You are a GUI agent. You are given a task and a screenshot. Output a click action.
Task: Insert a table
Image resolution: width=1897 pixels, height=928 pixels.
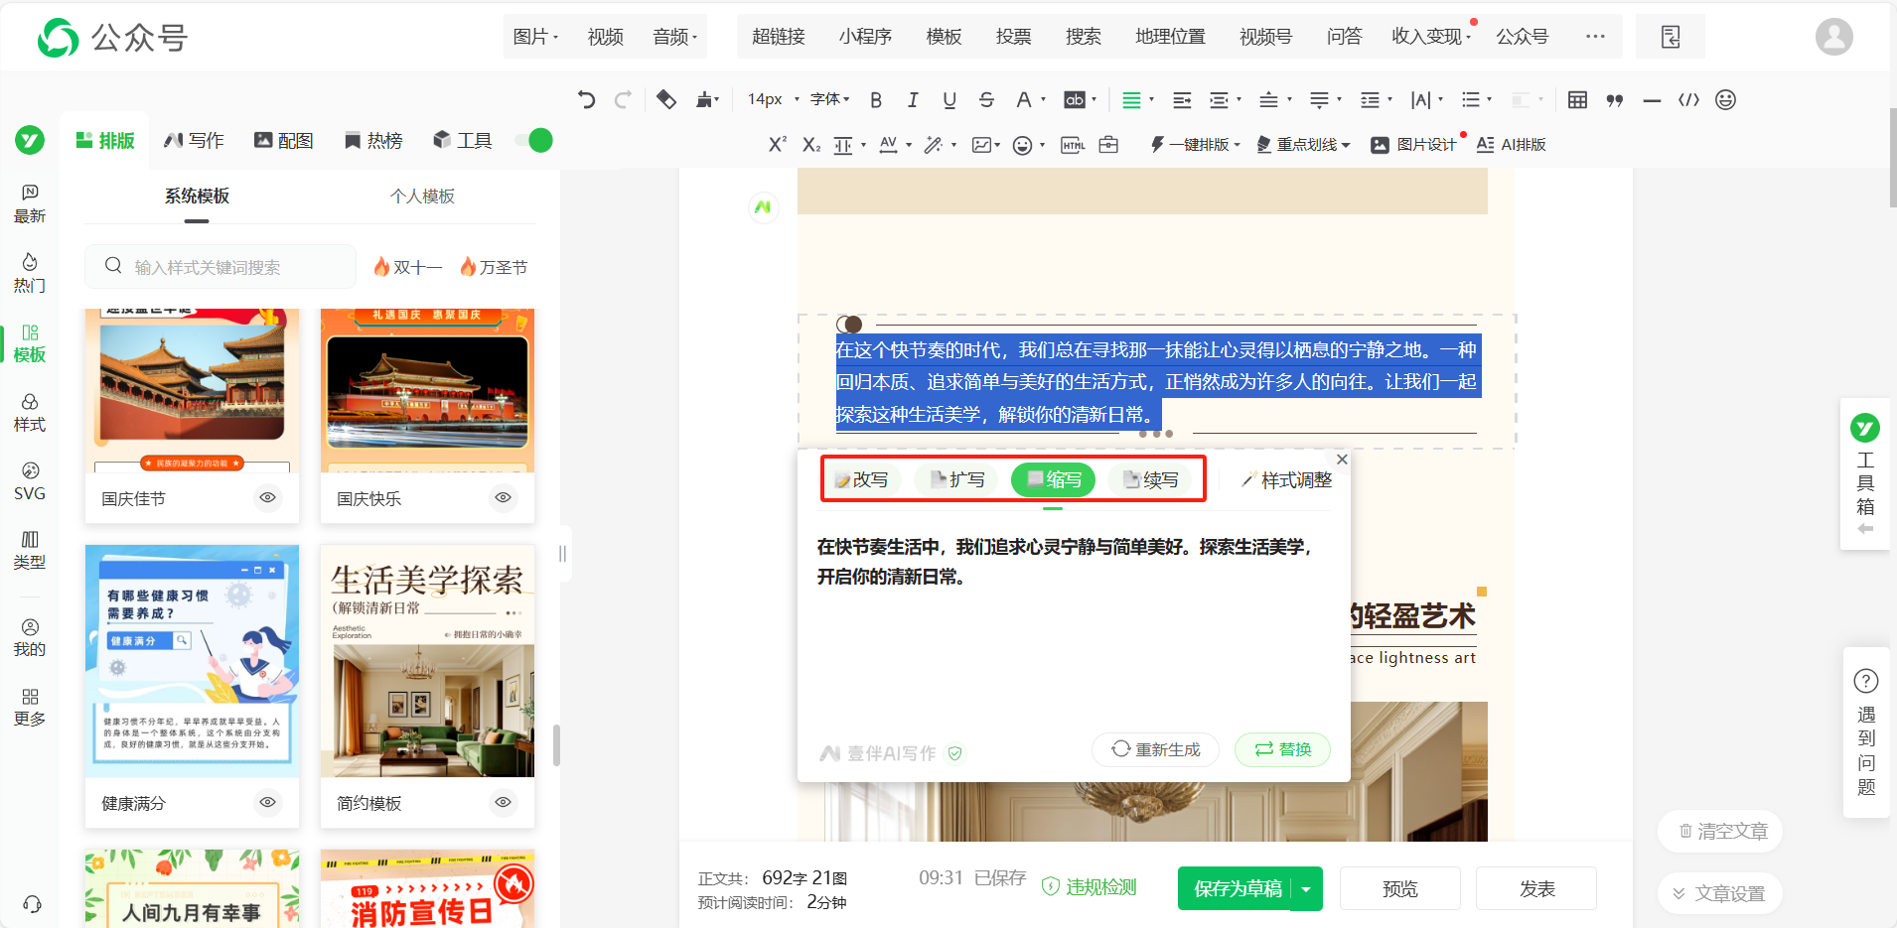pyautogui.click(x=1577, y=99)
